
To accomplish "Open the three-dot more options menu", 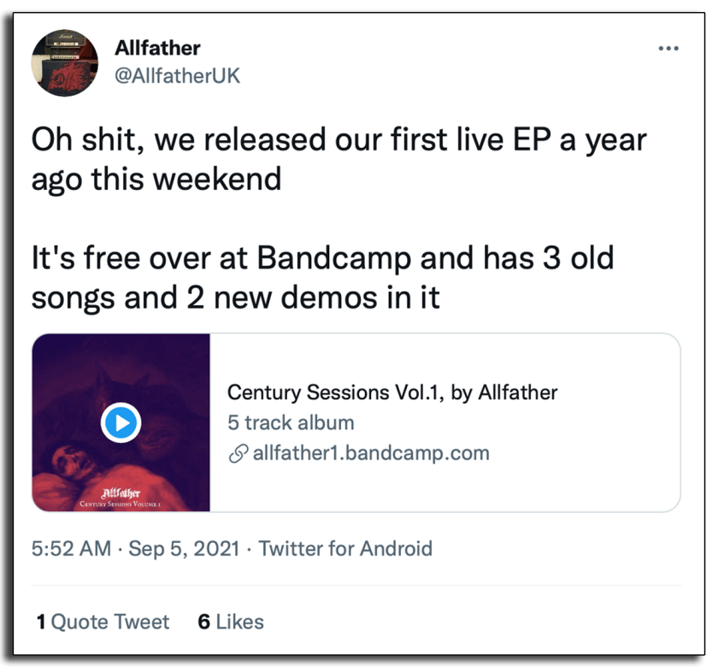I will pyautogui.click(x=668, y=49).
